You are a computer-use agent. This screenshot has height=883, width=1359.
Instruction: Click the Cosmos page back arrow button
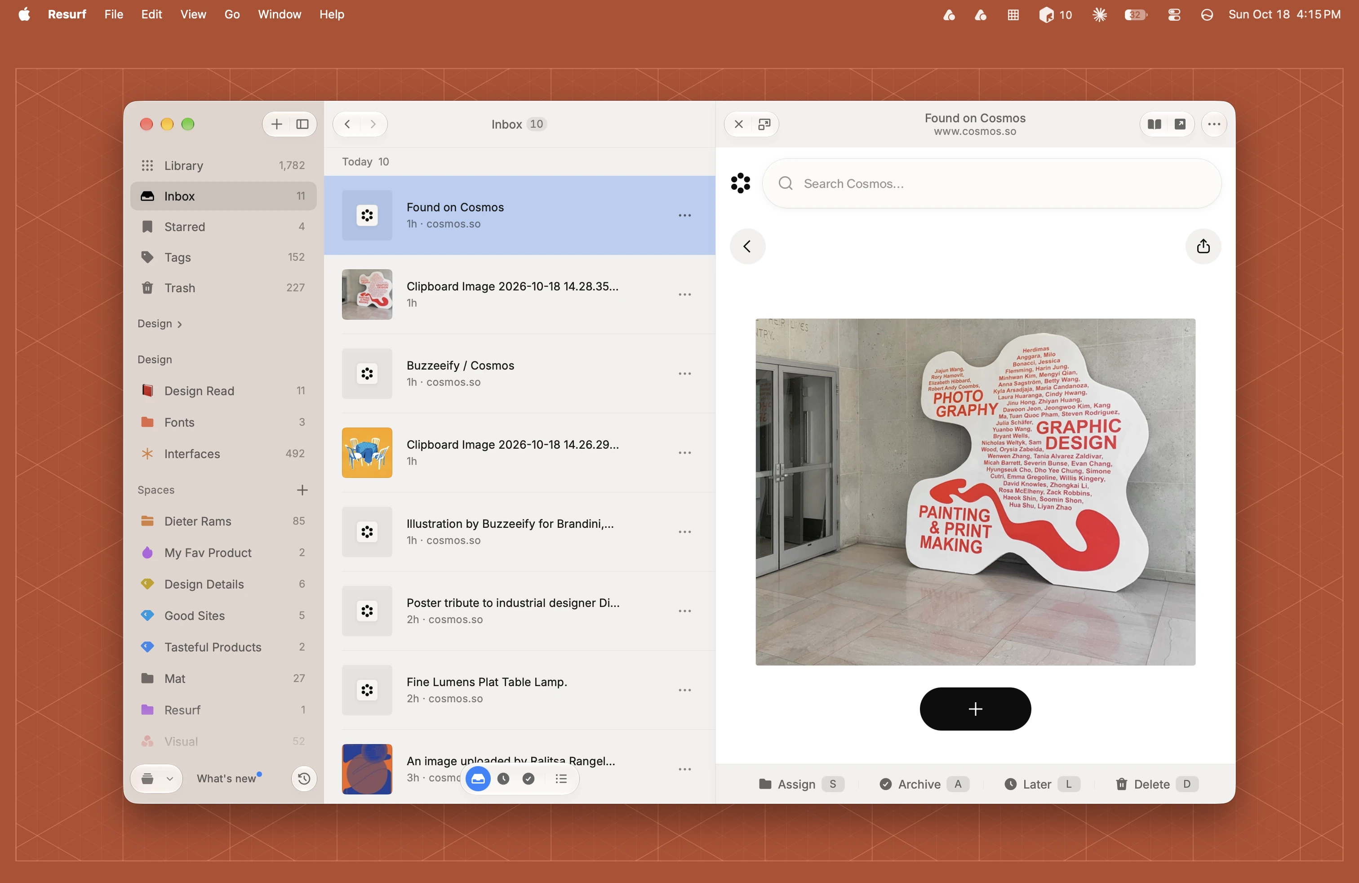(747, 246)
